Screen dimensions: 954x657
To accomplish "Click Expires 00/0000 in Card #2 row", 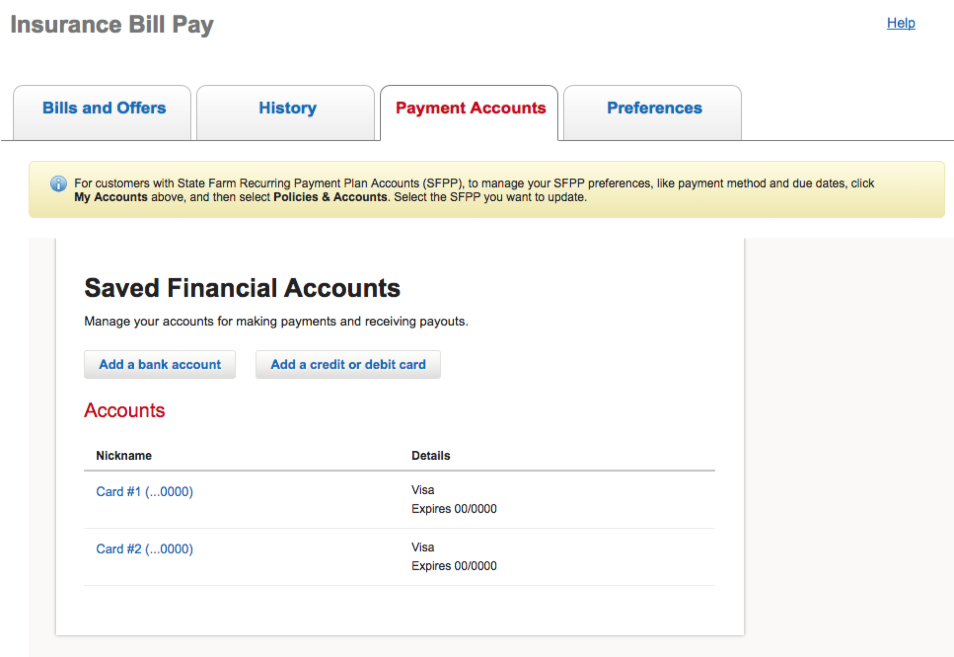I will [x=454, y=566].
